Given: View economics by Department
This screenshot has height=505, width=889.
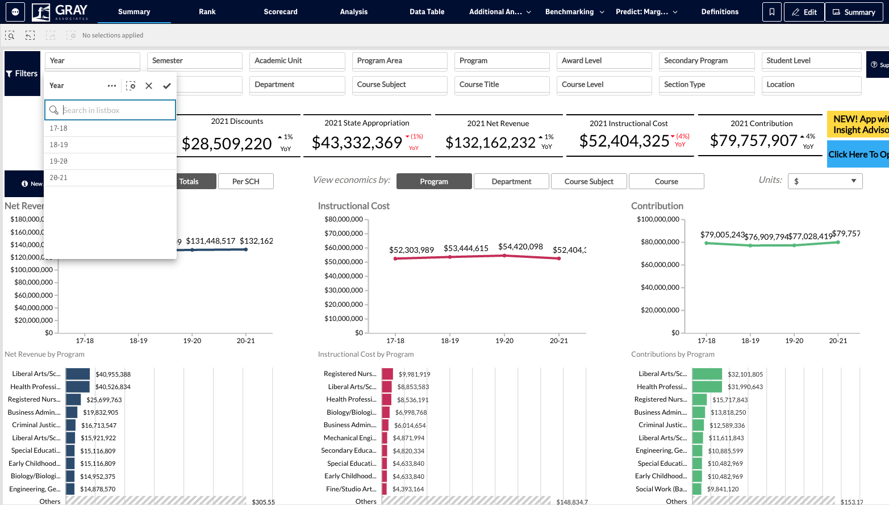Looking at the screenshot, I should [x=511, y=181].
